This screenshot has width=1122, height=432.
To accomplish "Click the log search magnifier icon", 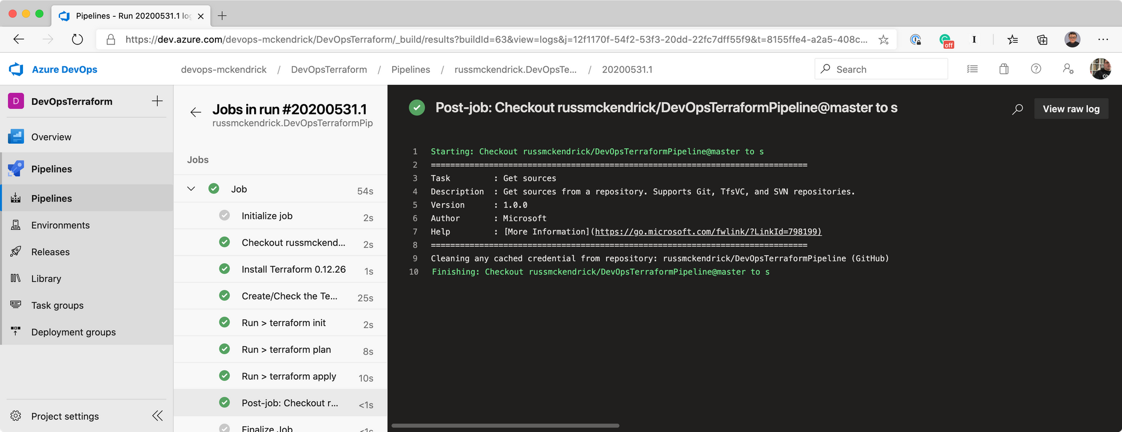I will pos(1017,109).
